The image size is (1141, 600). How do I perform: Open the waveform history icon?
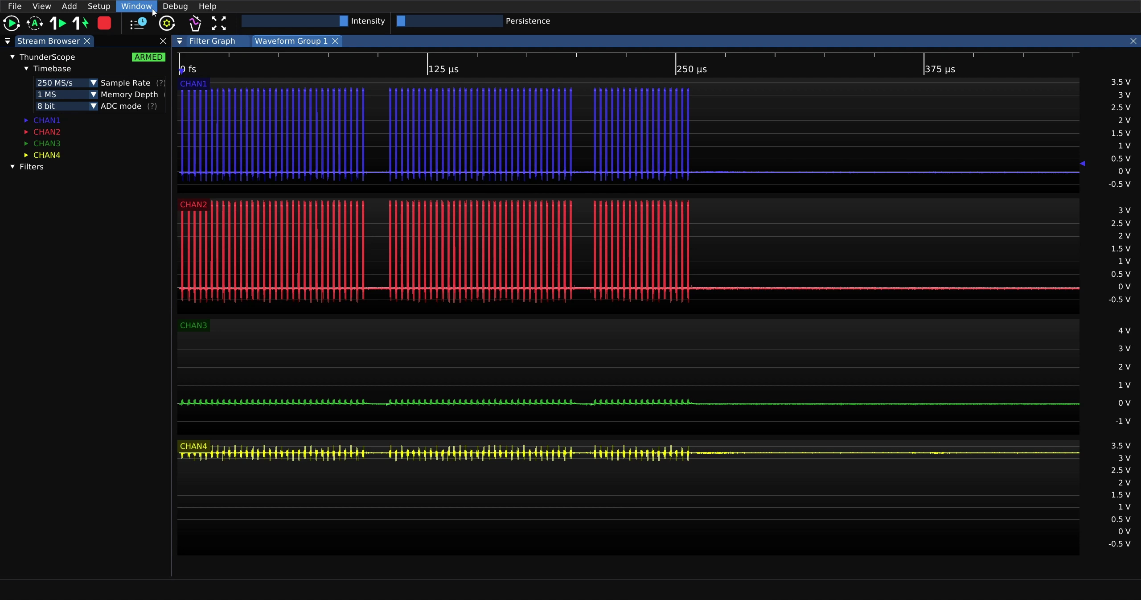tap(138, 23)
